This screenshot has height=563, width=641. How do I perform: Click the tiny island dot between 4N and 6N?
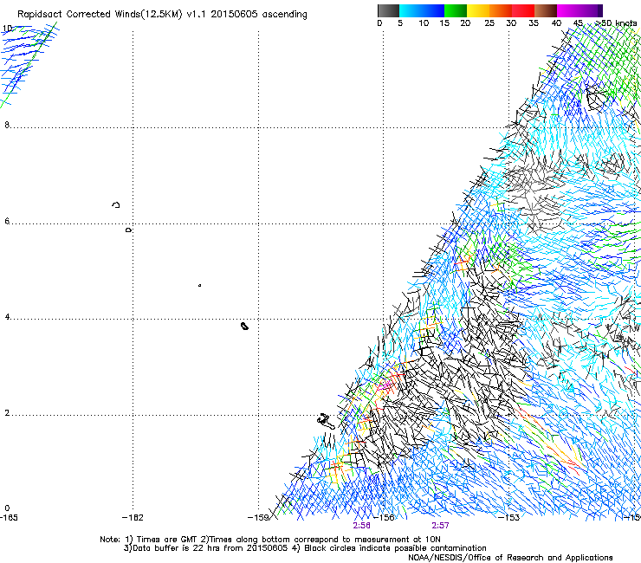coord(199,285)
